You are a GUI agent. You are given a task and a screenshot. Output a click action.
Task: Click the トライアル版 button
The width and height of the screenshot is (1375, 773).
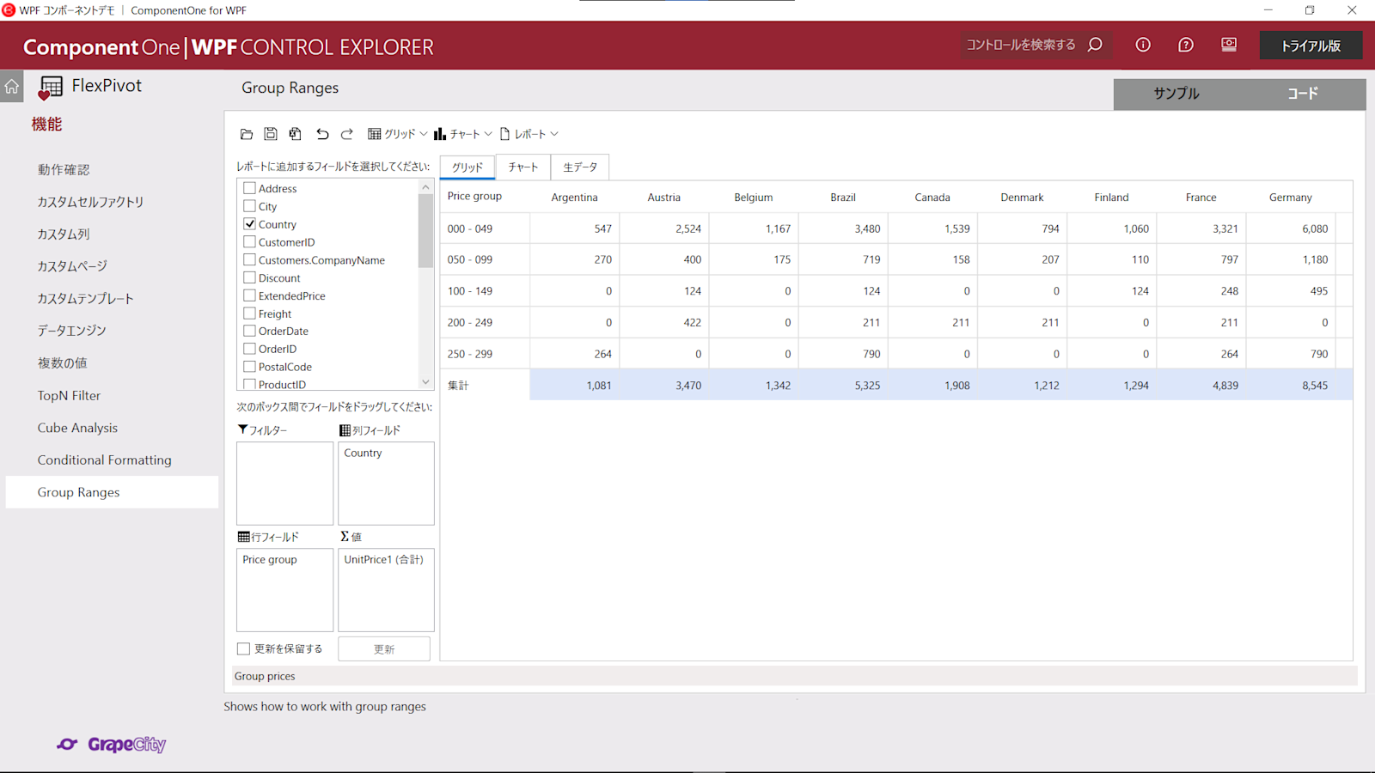pos(1311,46)
